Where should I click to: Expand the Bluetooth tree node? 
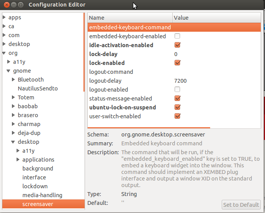(14, 80)
